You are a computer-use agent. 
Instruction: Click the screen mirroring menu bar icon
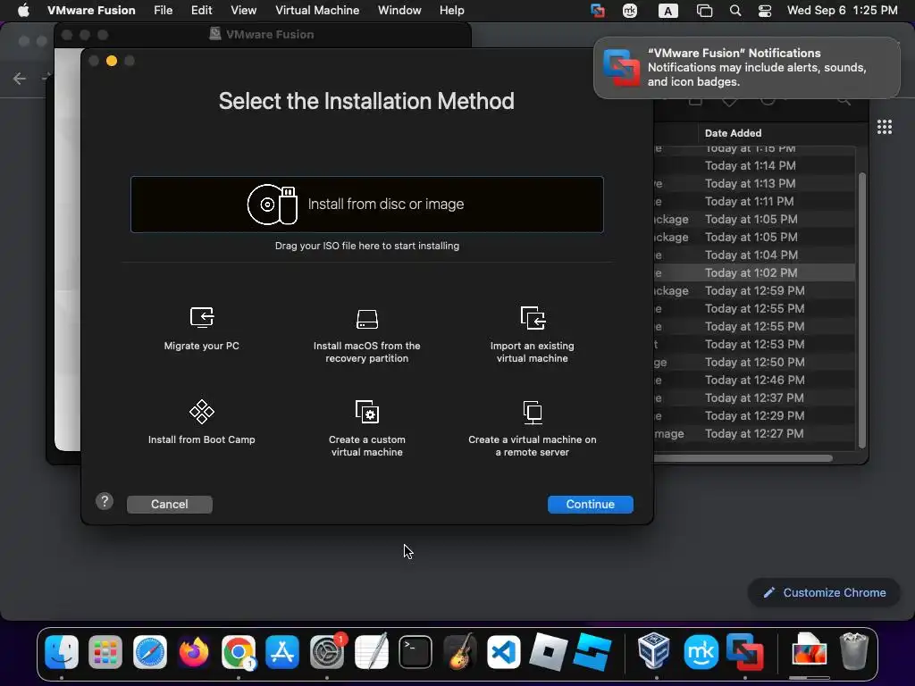click(704, 11)
